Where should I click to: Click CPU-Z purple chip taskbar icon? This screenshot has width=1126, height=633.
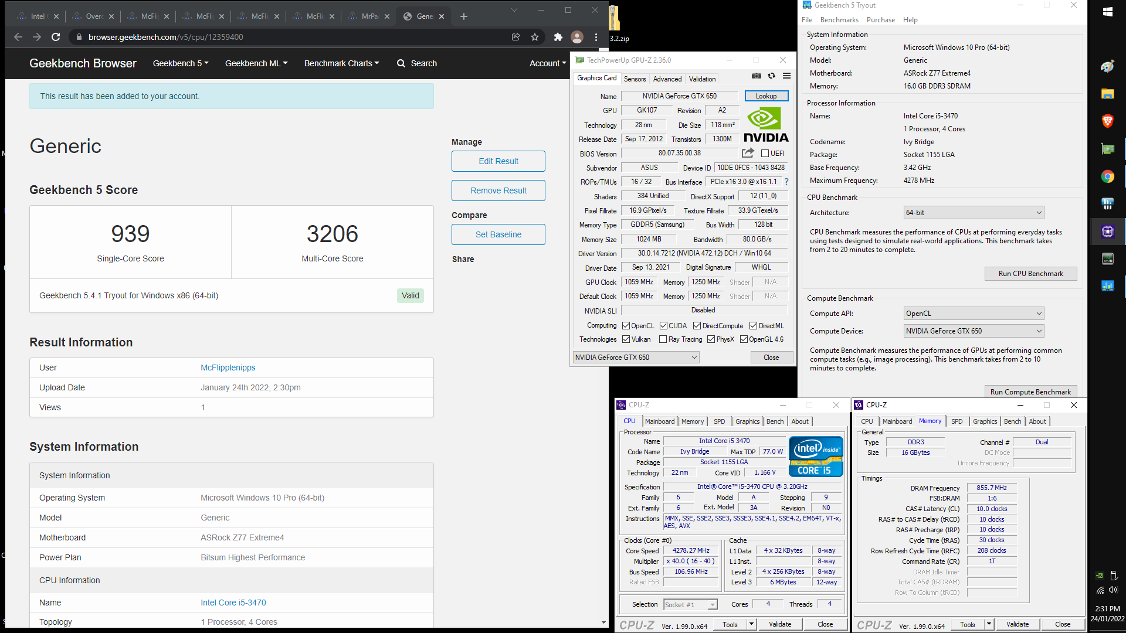(x=1108, y=232)
